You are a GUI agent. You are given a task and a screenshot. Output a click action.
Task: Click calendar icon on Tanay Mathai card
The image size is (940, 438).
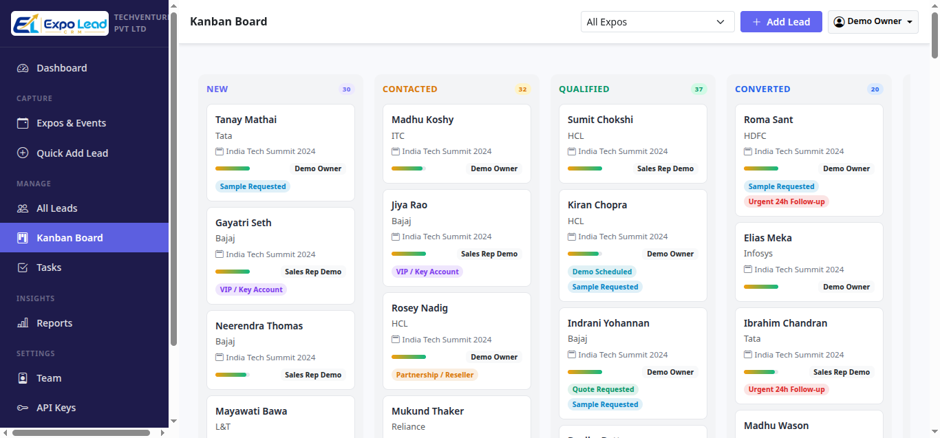(220, 151)
